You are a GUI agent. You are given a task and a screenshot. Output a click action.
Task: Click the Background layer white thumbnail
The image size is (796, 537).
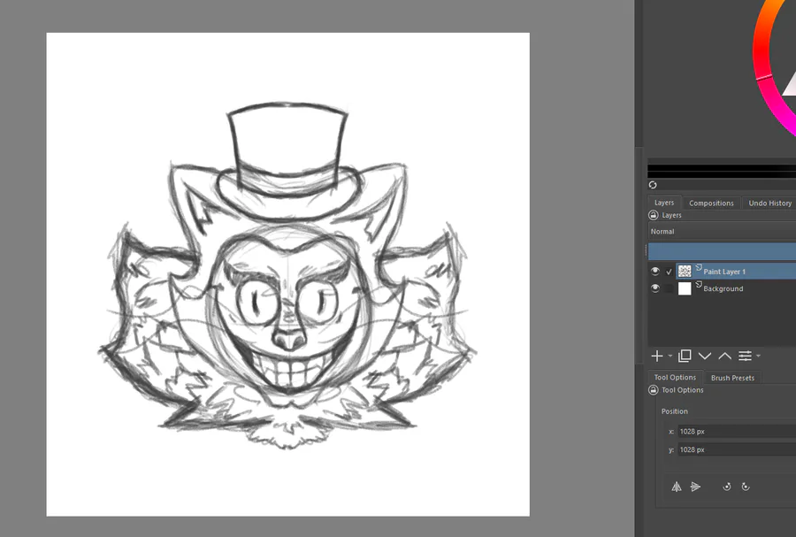pyautogui.click(x=685, y=288)
